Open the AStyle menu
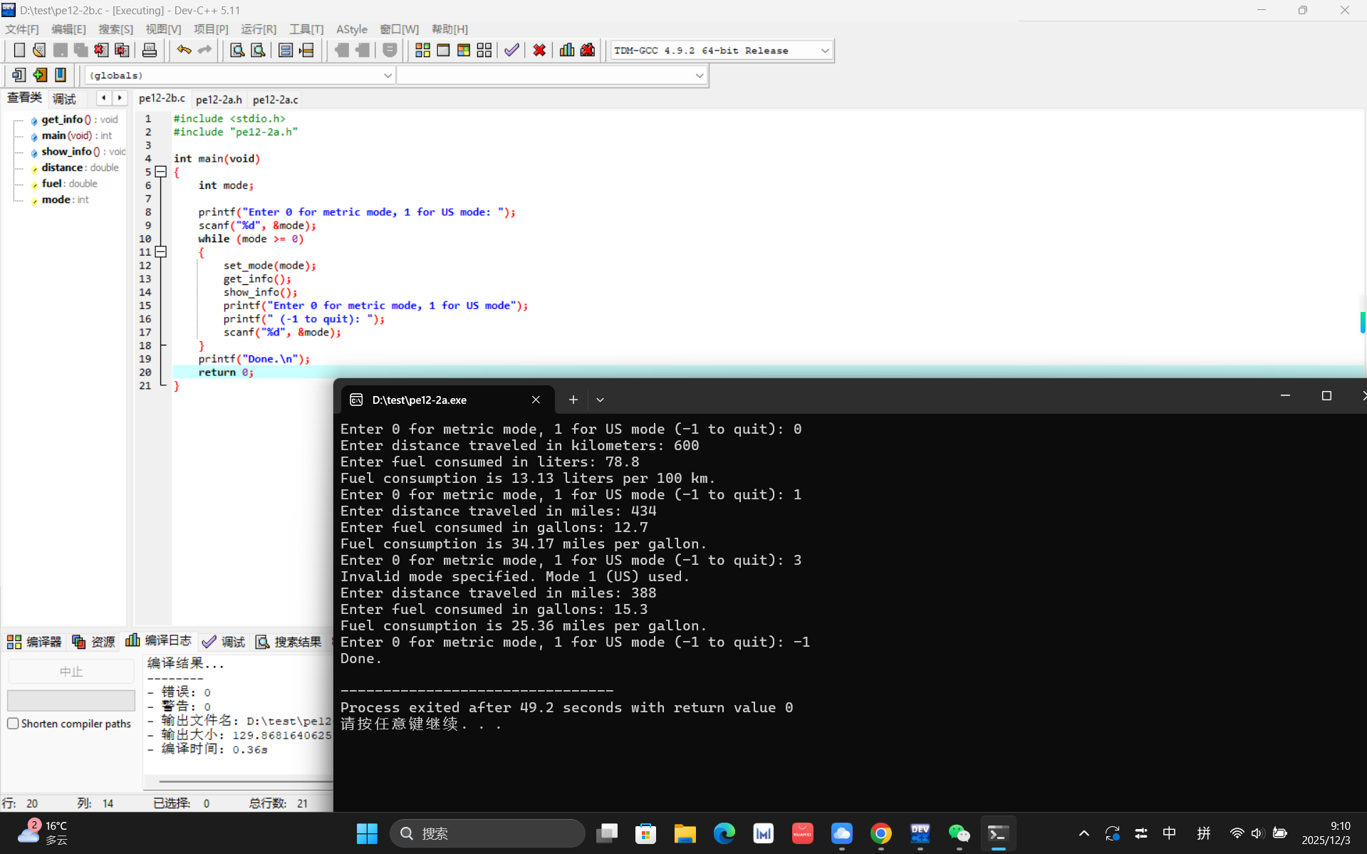The image size is (1367, 854). (x=352, y=29)
